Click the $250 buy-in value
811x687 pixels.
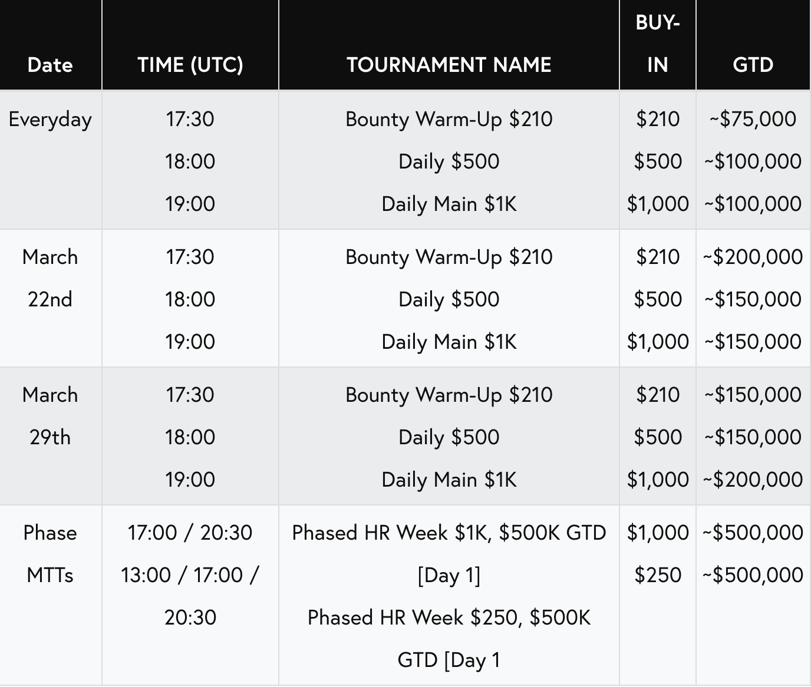(x=657, y=575)
